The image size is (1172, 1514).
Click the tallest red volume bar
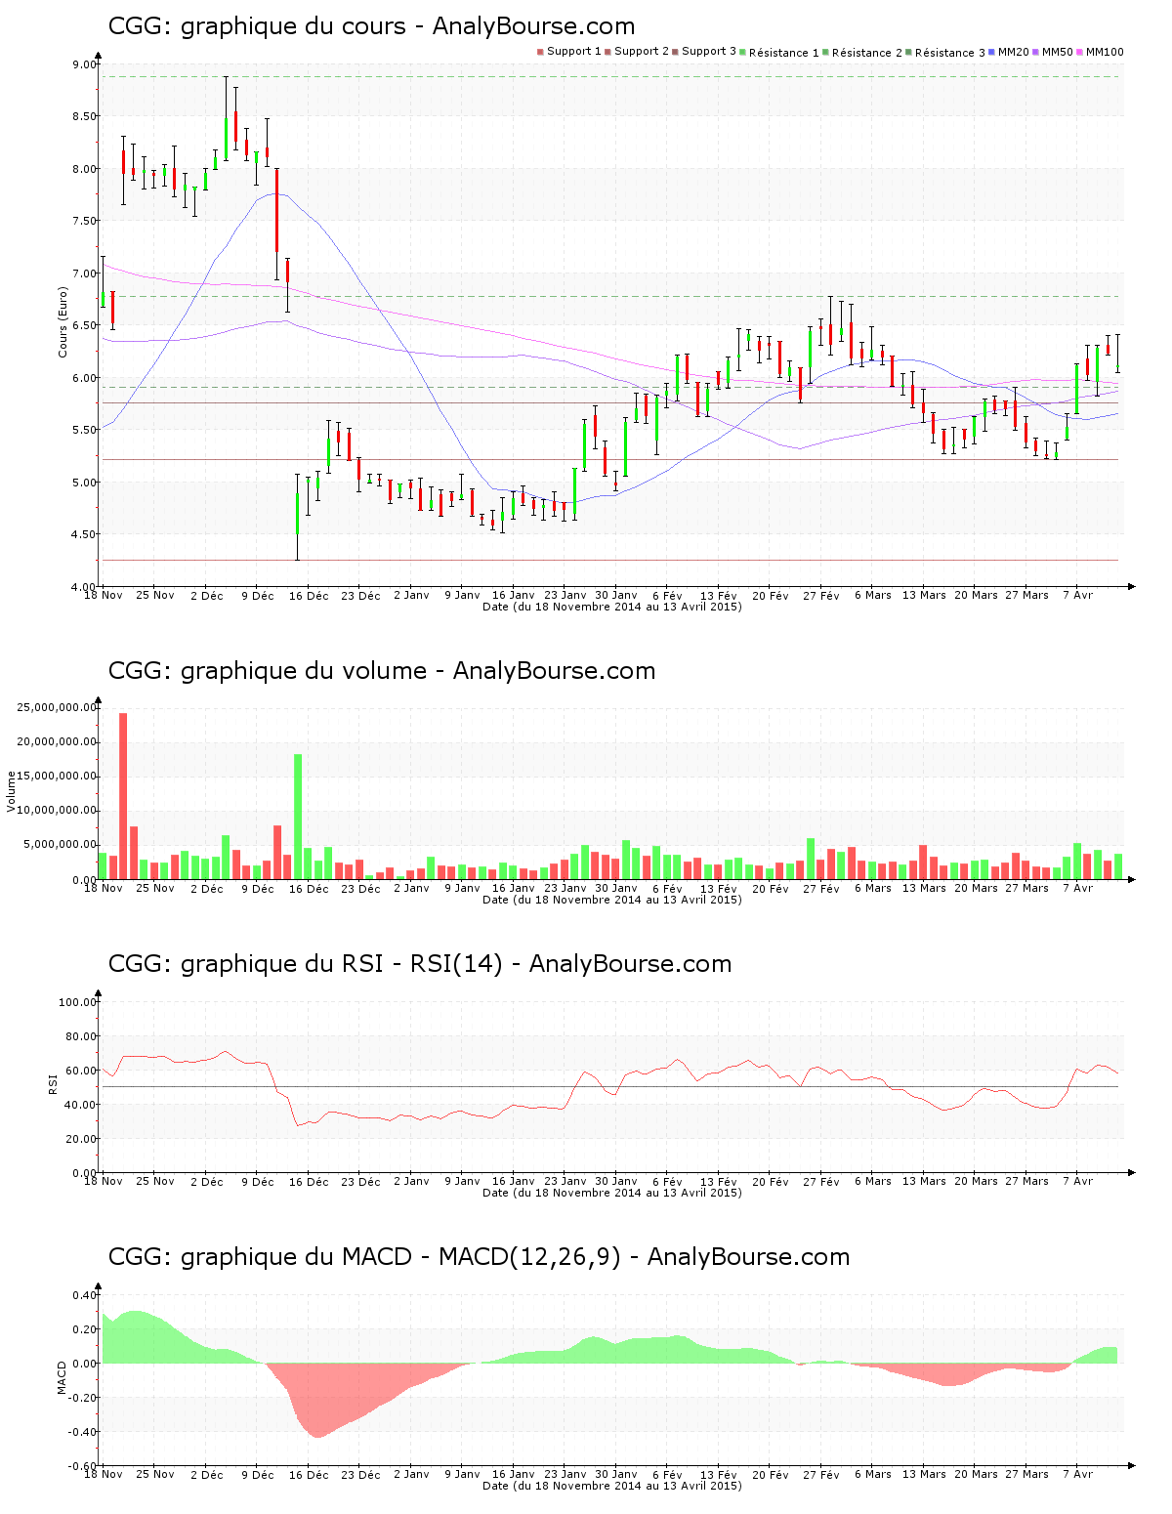123,795
